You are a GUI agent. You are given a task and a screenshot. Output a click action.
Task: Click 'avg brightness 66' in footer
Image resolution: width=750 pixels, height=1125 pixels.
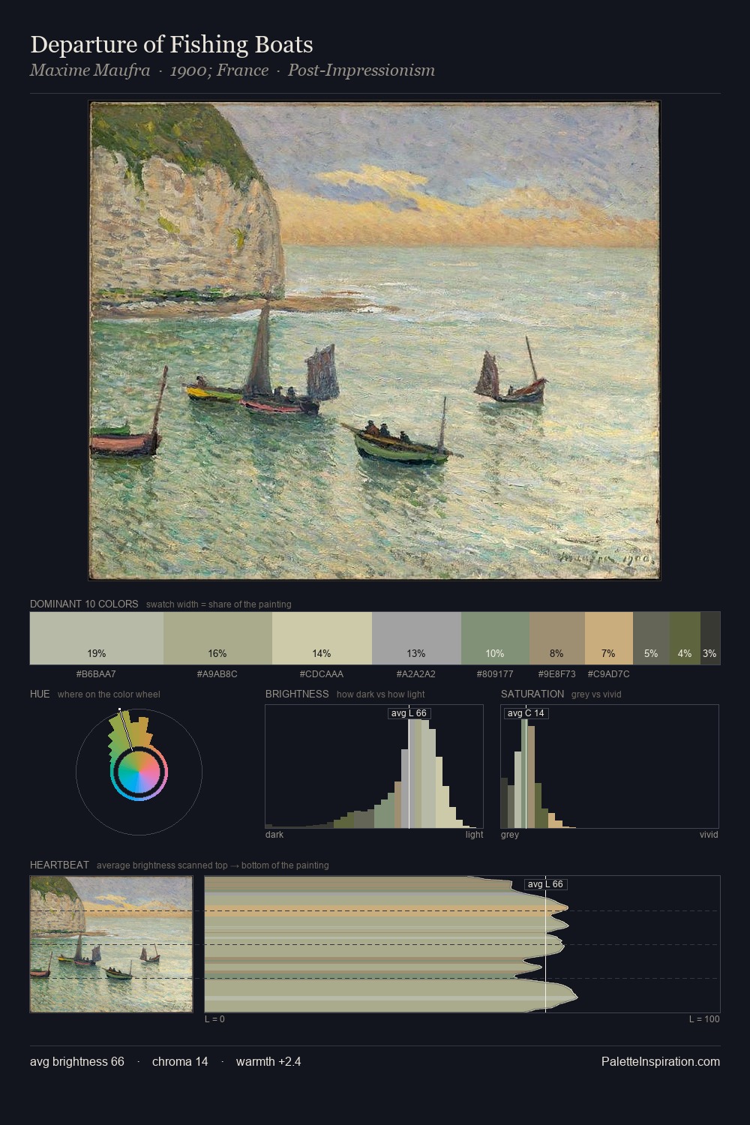click(x=77, y=1061)
